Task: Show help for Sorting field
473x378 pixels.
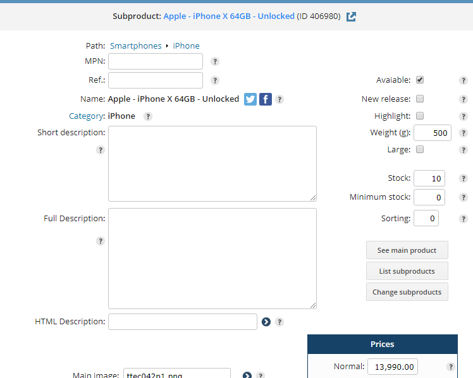Action: coord(464,219)
